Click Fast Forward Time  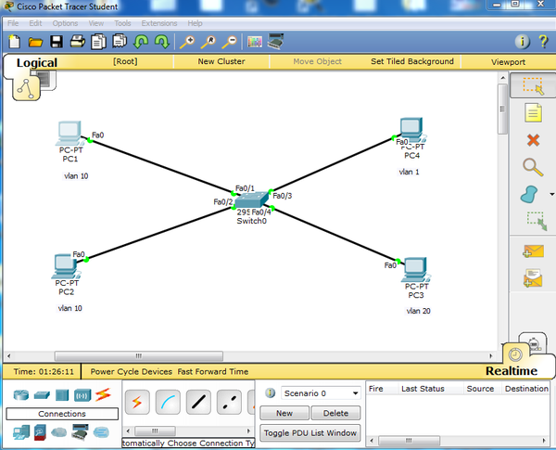pyautogui.click(x=213, y=371)
